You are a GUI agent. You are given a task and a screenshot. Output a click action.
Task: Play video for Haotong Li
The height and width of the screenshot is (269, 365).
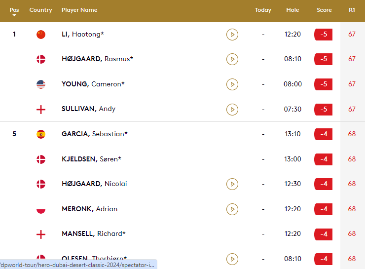tap(232, 35)
